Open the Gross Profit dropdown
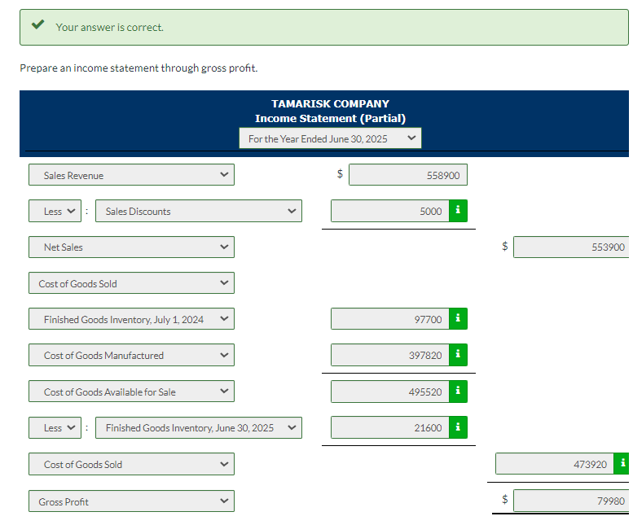This screenshot has height=525, width=633. [132, 501]
